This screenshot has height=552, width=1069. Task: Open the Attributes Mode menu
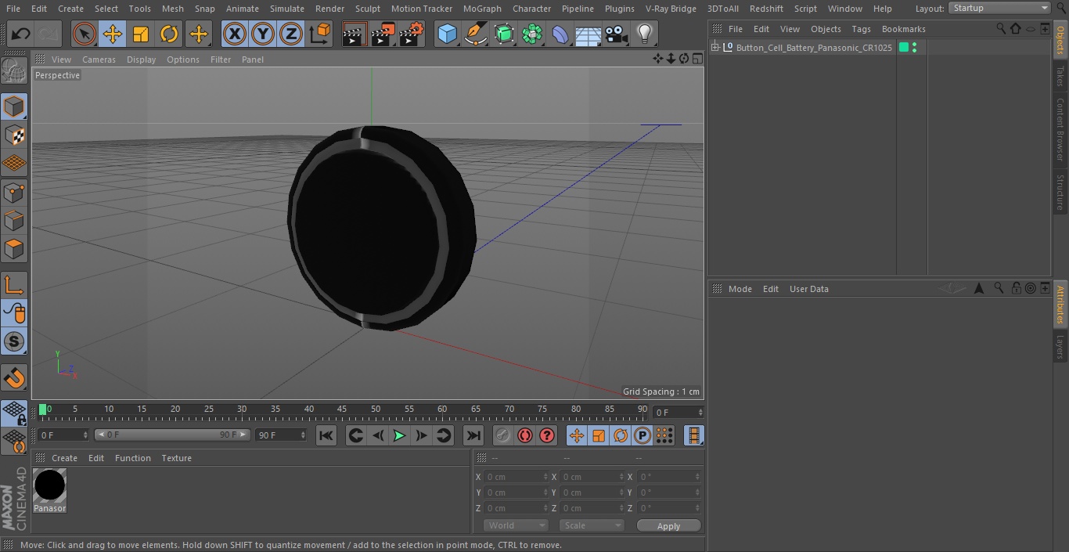740,289
